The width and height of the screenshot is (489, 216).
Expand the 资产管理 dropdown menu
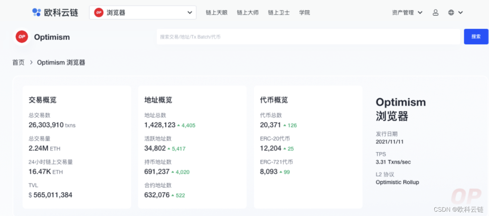point(407,12)
